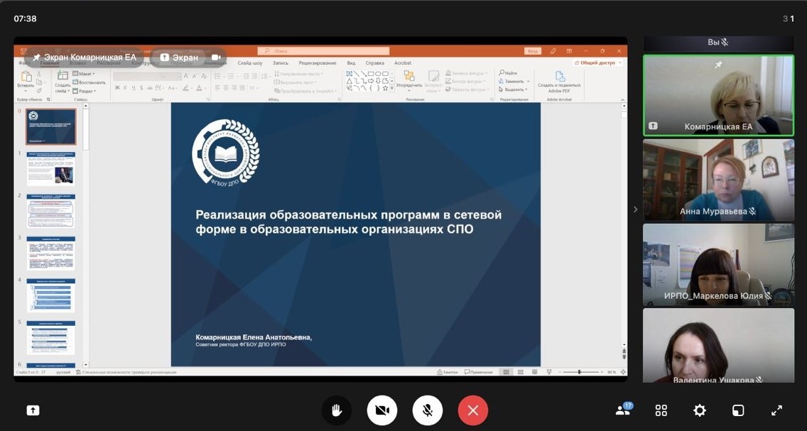The height and width of the screenshot is (431, 807).
Task: Select Комарницкая ЕА video tile
Action: coord(718,96)
